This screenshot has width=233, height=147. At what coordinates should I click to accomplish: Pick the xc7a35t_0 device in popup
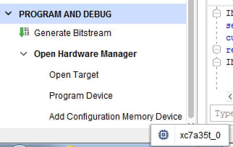tap(190, 135)
